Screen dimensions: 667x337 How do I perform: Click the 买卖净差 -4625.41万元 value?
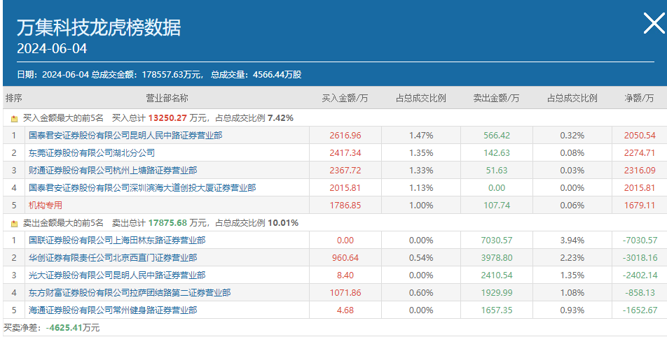point(73,328)
